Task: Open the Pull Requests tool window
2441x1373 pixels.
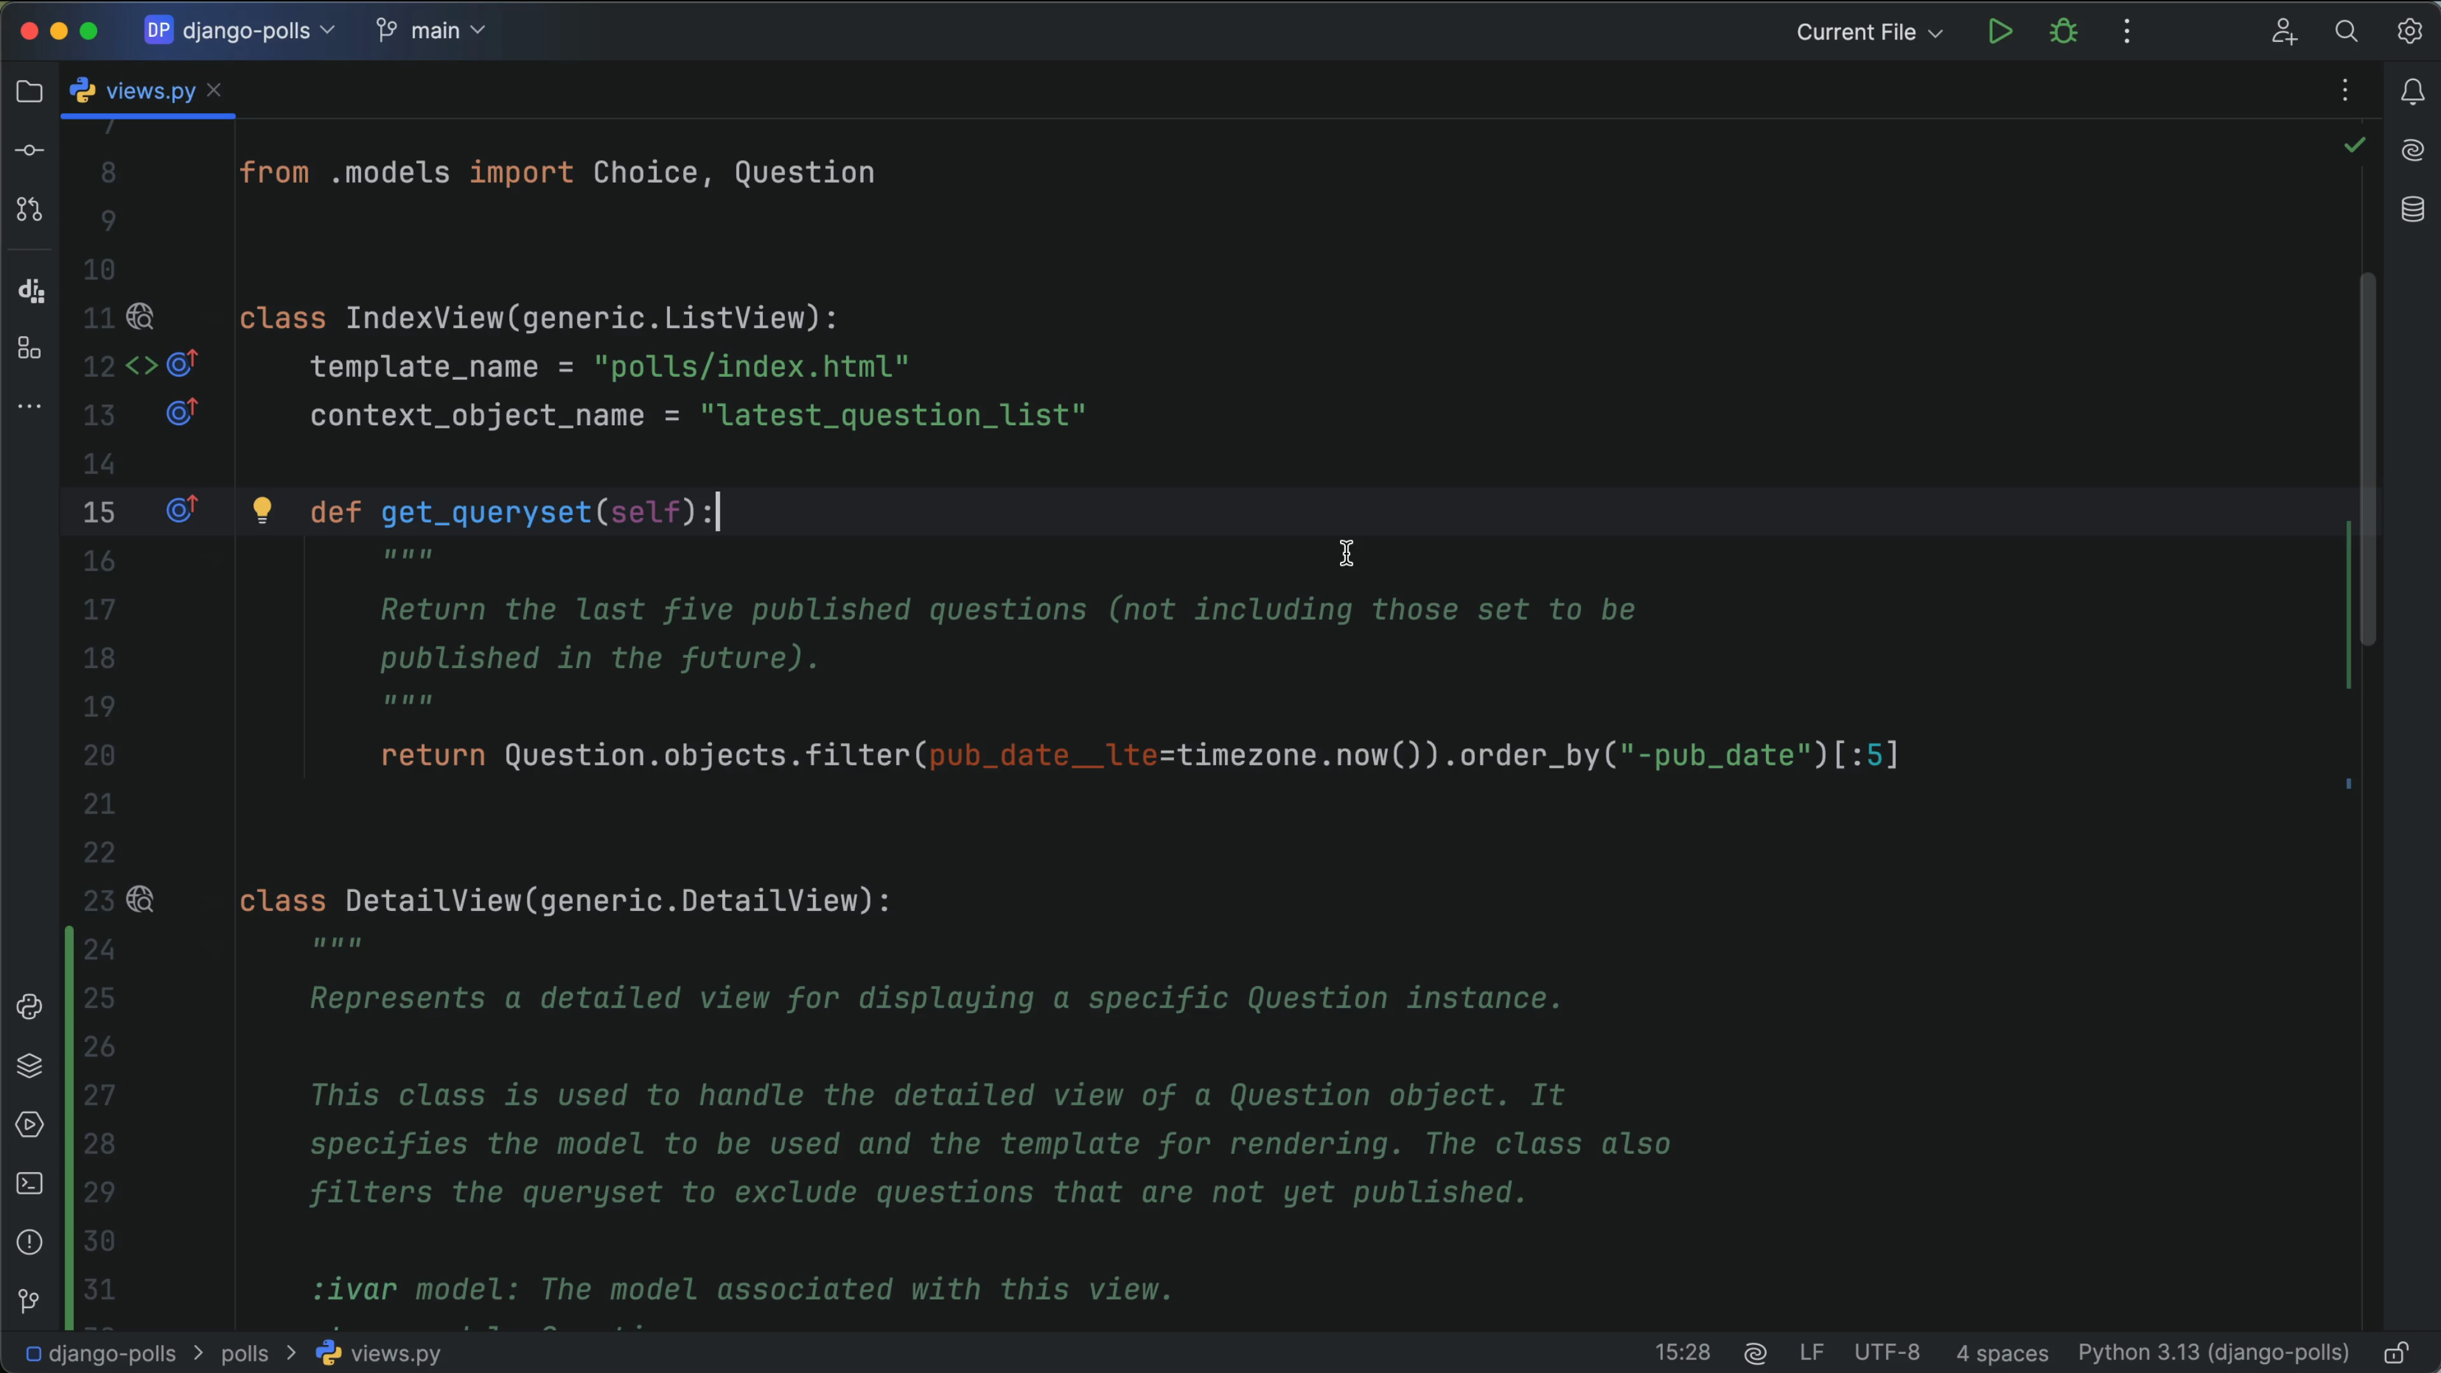Action: click(29, 209)
